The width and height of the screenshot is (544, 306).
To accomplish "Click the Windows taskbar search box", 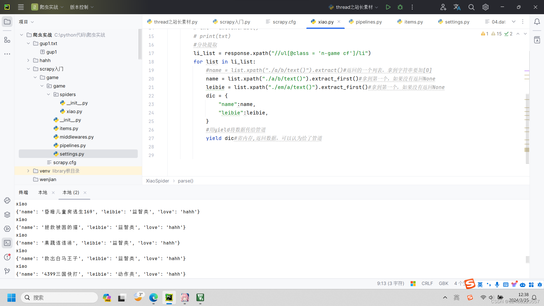I will pos(59,297).
